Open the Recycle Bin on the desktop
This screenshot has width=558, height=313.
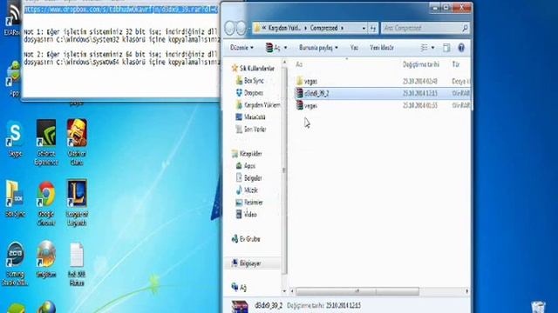[538, 307]
